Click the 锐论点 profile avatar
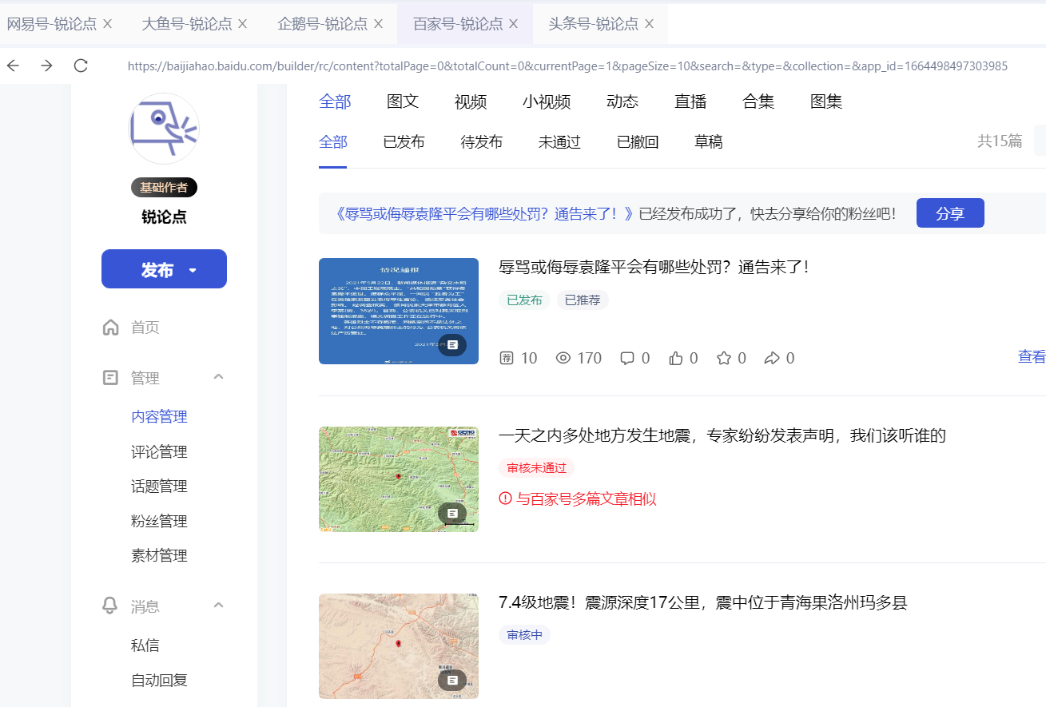Screen dimensions: 1046x707 (163, 128)
